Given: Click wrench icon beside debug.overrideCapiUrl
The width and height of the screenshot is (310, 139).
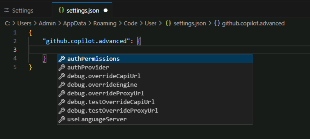Looking at the screenshot, I should (62, 76).
